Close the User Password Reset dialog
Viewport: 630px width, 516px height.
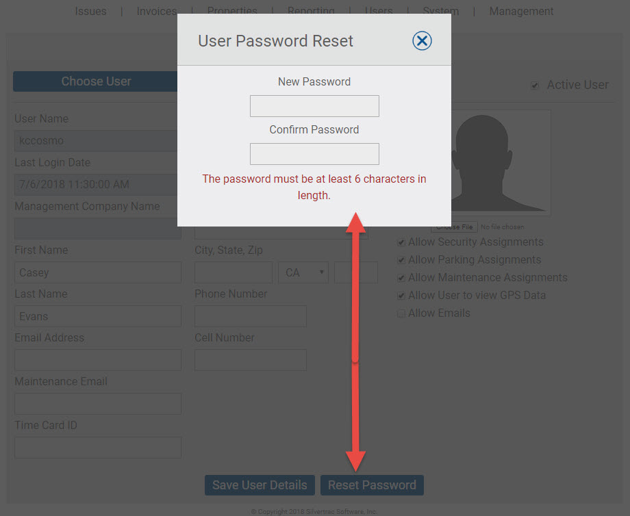(x=422, y=40)
